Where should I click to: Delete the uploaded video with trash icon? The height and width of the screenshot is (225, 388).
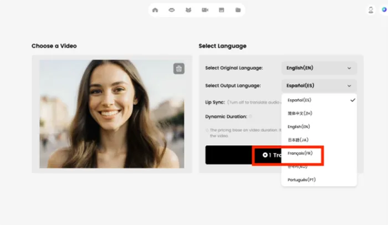(178, 69)
